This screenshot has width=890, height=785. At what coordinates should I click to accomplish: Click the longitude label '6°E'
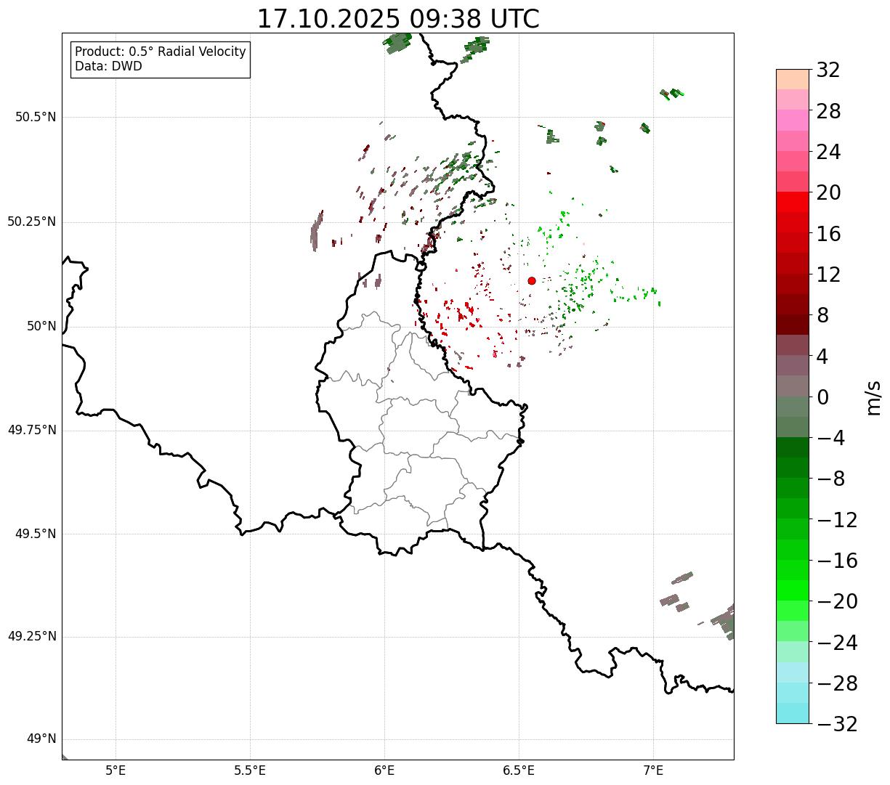pos(384,770)
